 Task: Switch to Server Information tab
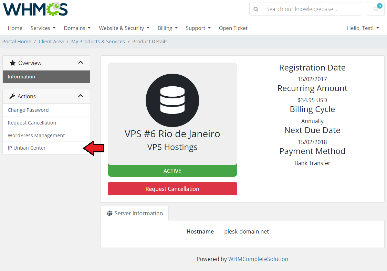pyautogui.click(x=135, y=213)
